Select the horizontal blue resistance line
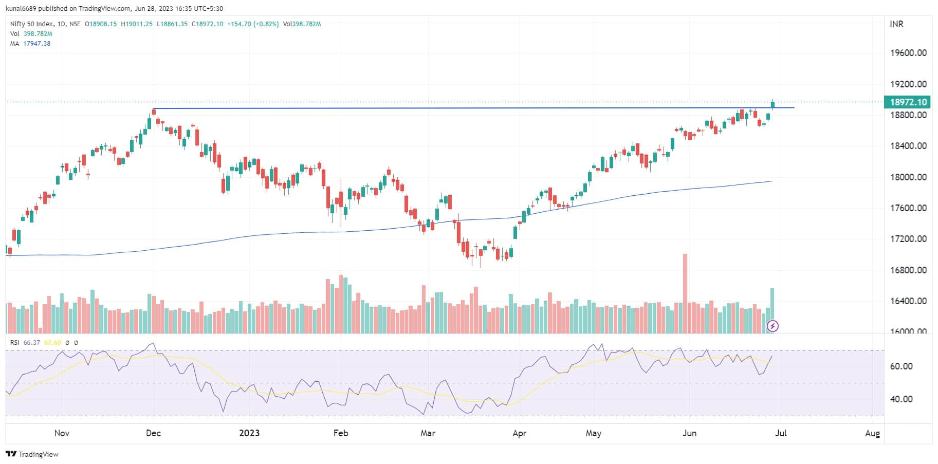The width and height of the screenshot is (938, 464). (x=473, y=108)
